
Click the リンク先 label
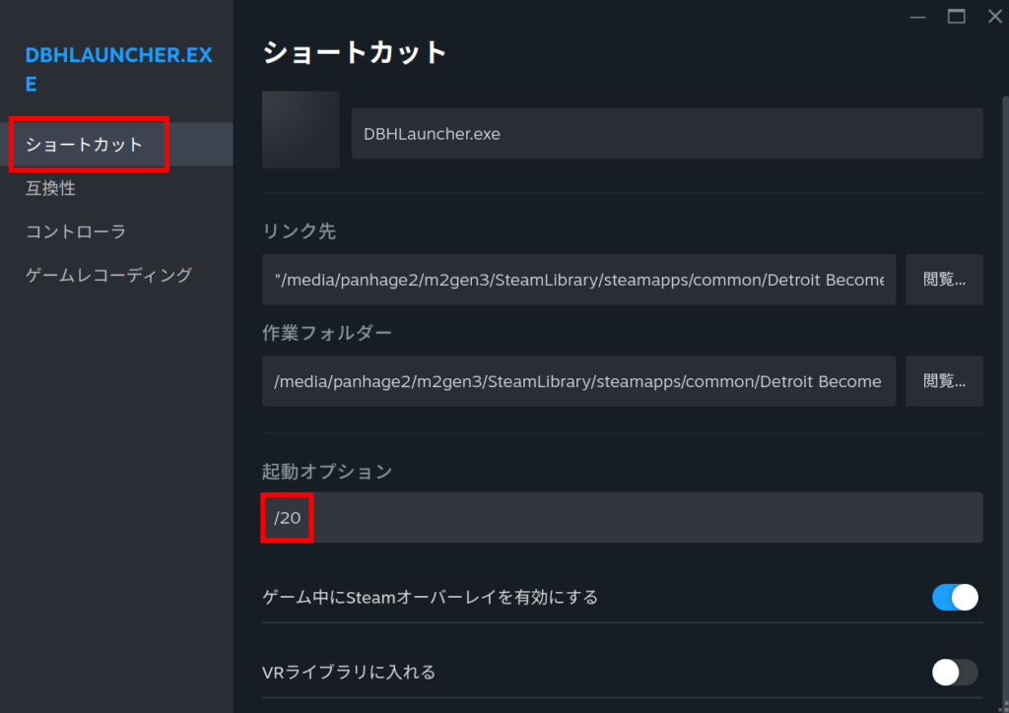300,231
